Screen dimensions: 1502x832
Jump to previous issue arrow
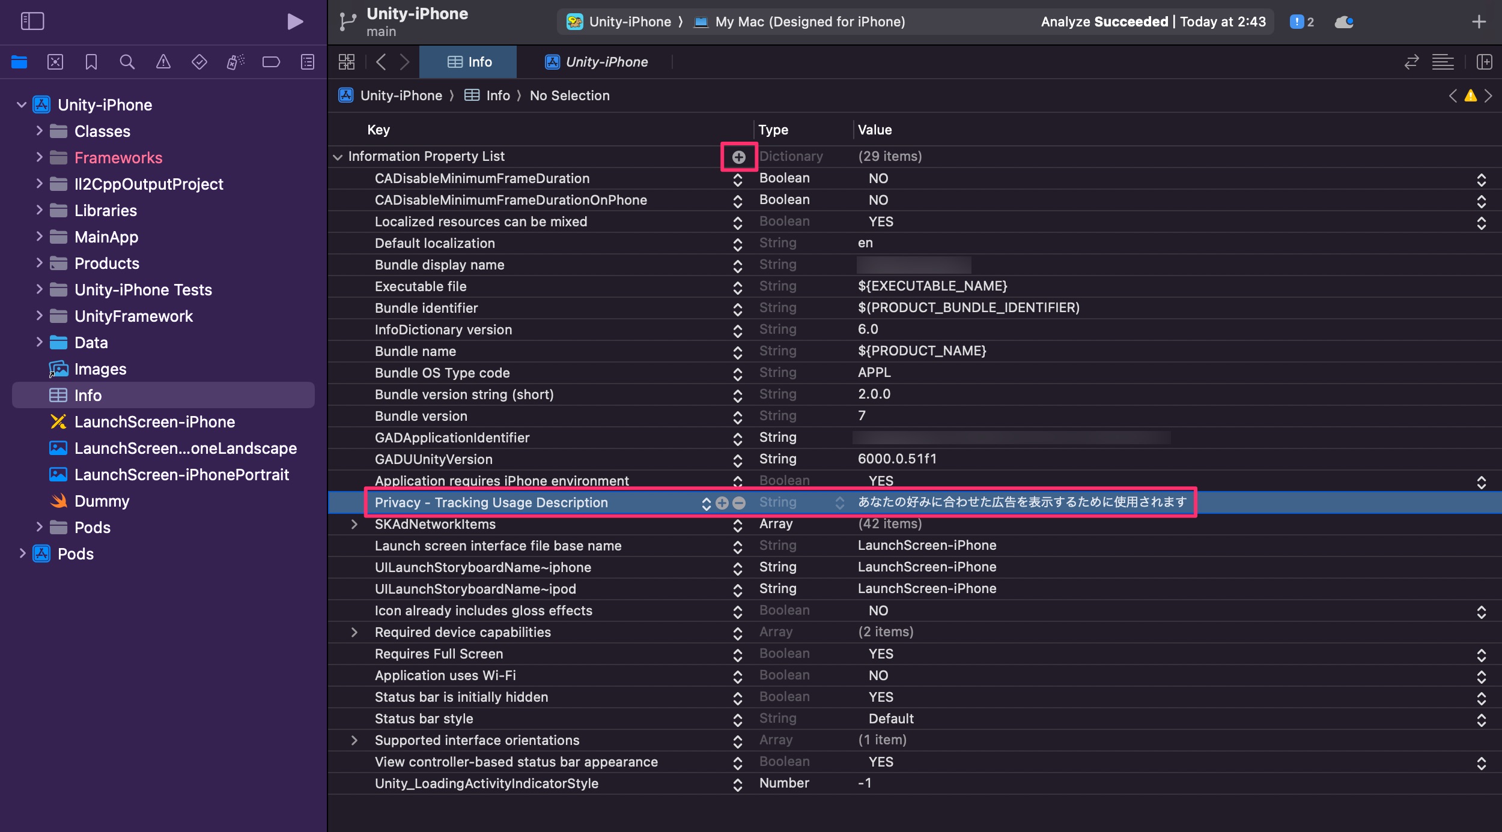point(1453,96)
